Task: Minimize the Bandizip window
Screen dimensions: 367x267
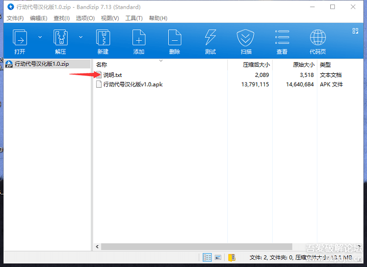Action: (x=312, y=7)
